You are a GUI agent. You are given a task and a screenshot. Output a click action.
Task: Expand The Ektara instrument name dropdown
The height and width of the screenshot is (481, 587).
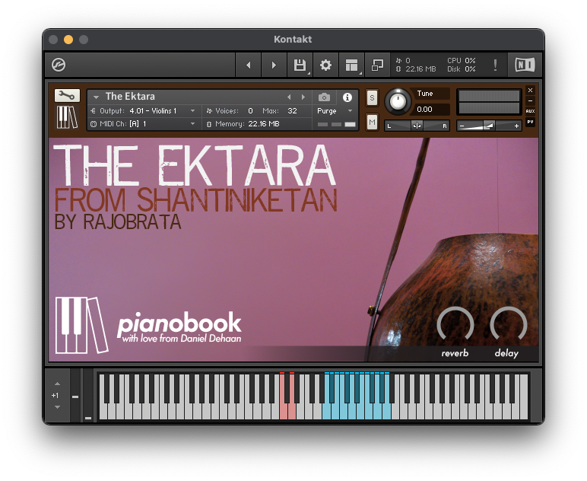pos(97,97)
